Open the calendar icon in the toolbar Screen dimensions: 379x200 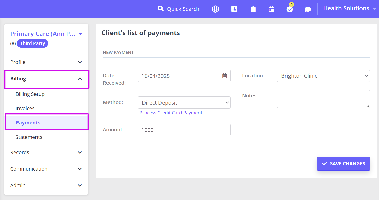click(271, 9)
